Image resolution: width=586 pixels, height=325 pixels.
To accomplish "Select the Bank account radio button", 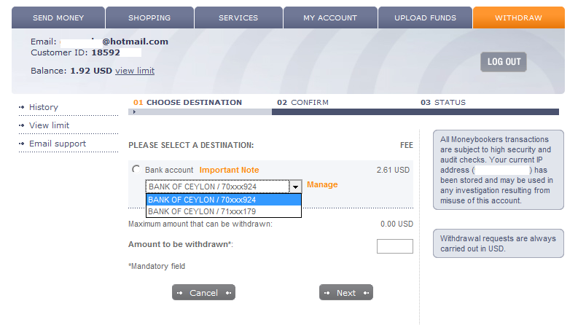I will 136,170.
